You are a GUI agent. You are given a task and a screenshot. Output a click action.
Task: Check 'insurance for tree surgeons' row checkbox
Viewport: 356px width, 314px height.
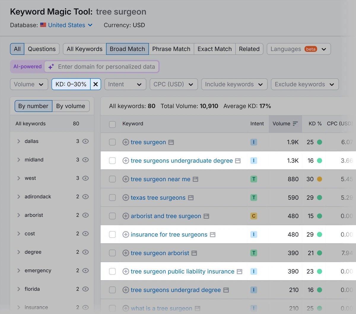[x=112, y=234]
